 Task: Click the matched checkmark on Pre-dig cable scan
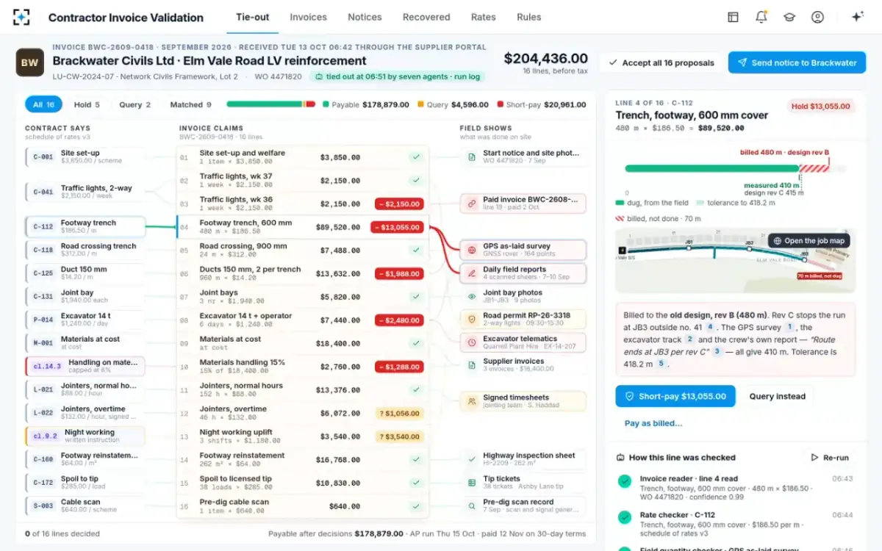415,506
